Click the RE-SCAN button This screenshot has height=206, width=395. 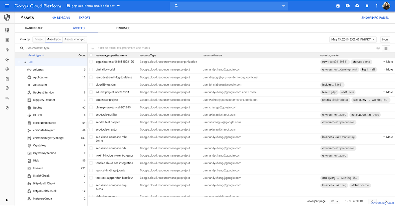61,18
